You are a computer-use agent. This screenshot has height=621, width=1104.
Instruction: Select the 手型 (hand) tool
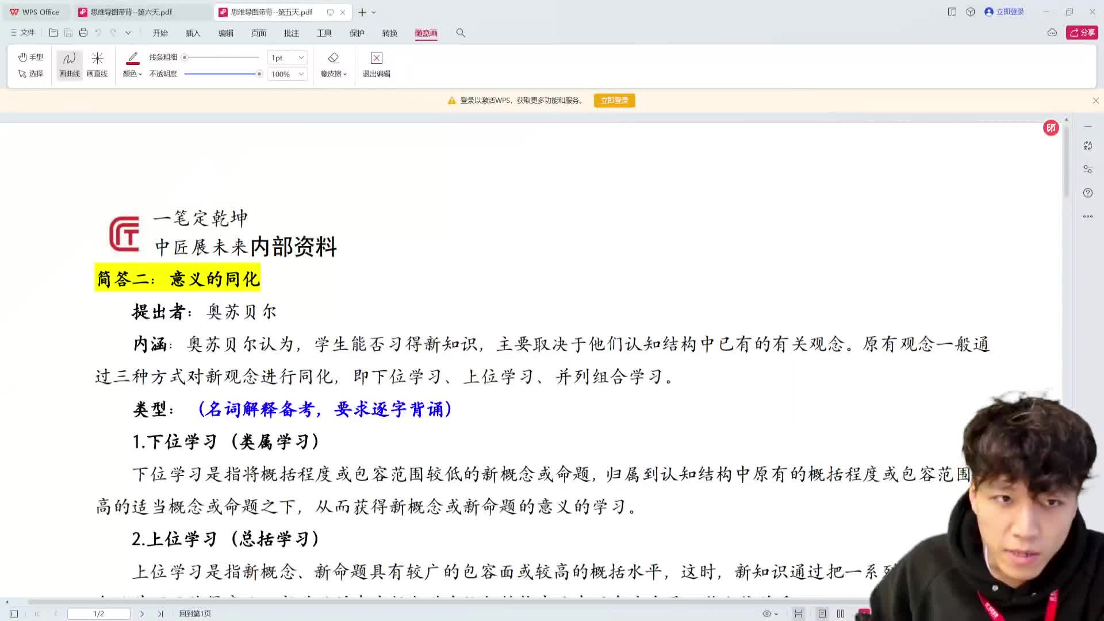30,57
